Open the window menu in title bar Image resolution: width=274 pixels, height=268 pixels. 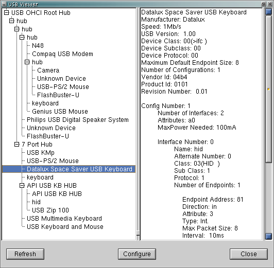coord(4,4)
